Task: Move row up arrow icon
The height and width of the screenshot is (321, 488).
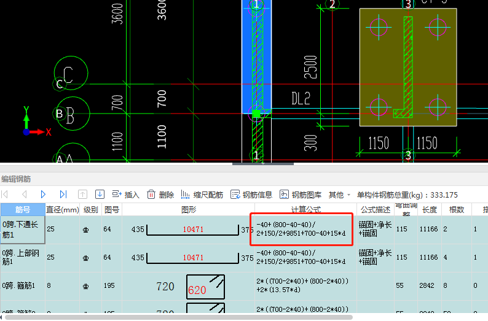Action: pos(82,195)
